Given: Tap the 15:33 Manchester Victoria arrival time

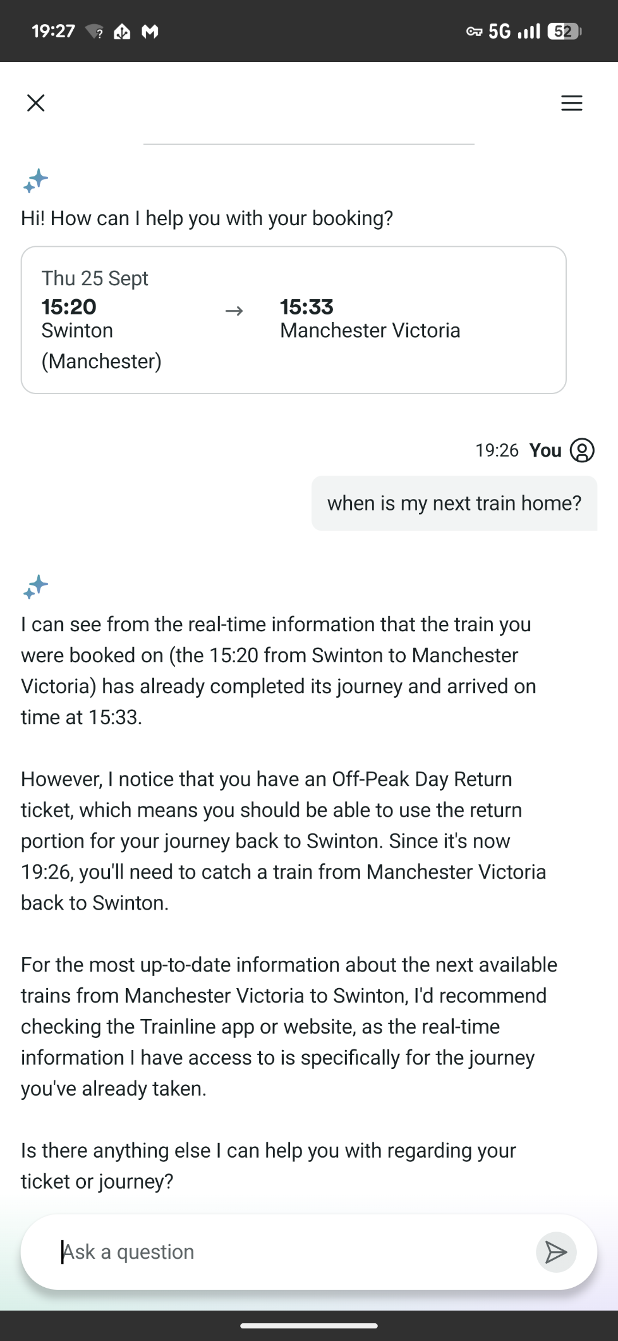Looking at the screenshot, I should pos(306,307).
